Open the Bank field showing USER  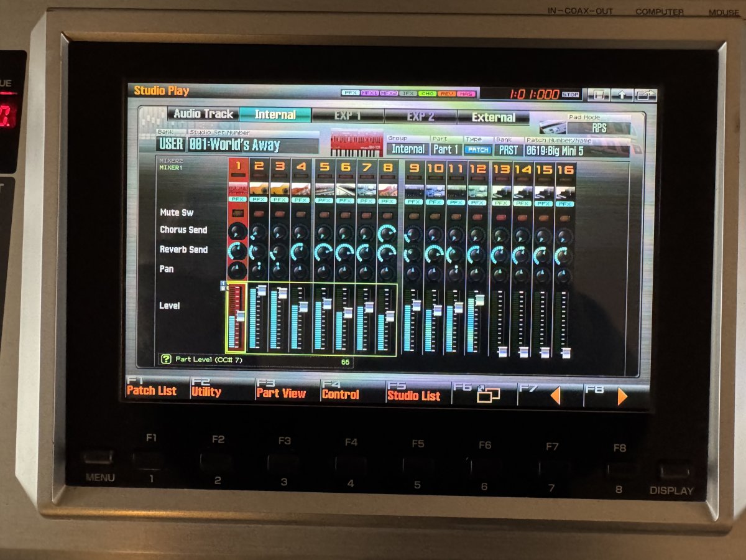pos(171,144)
